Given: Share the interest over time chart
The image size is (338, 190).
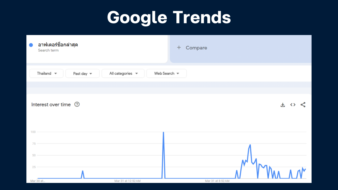Looking at the screenshot, I should (x=303, y=105).
